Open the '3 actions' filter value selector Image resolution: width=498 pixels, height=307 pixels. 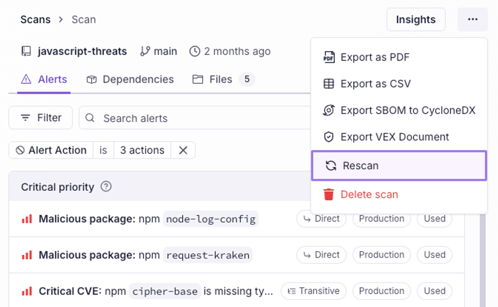tap(141, 150)
